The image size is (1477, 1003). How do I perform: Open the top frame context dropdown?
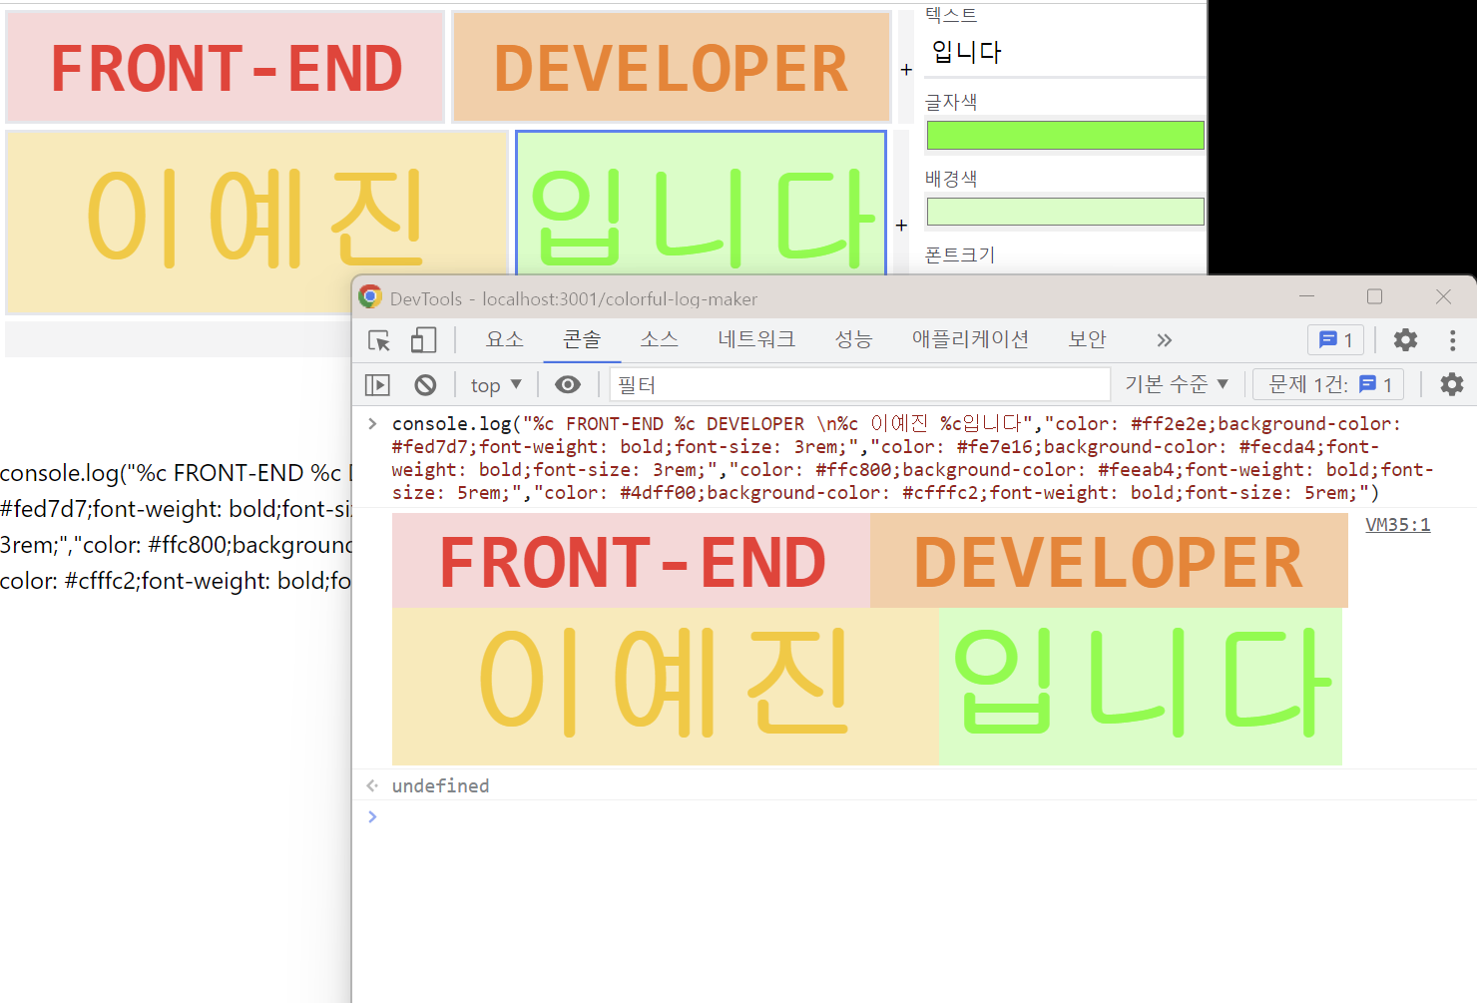tap(495, 384)
